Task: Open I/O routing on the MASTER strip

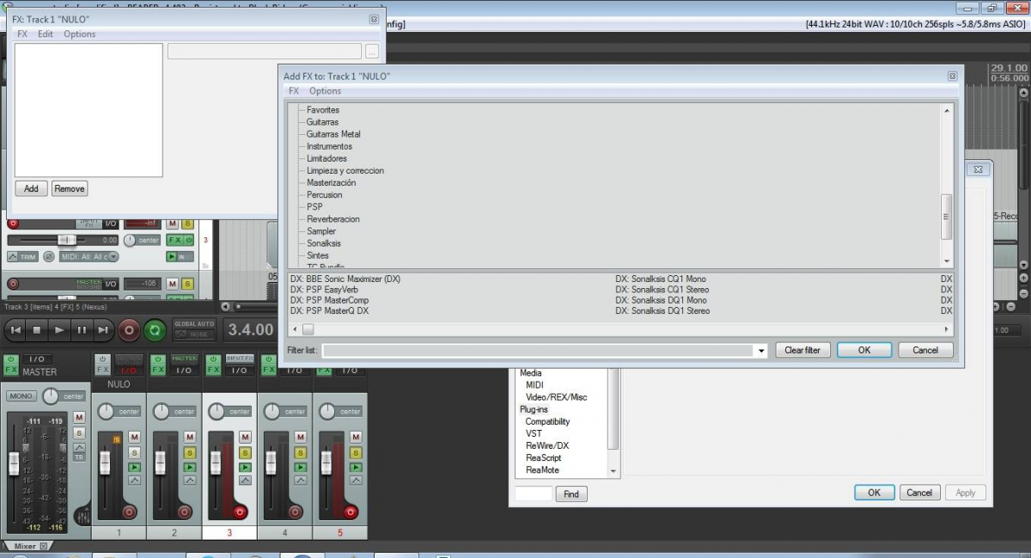Action: coord(37,359)
